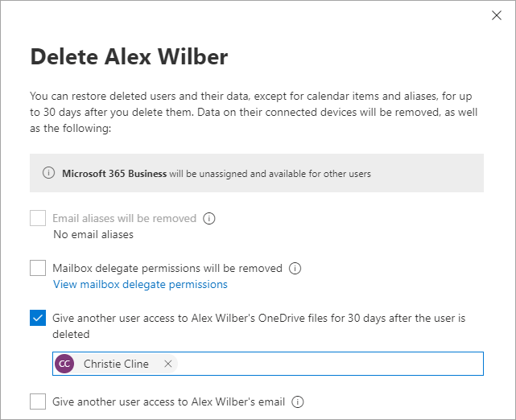Click the Mailbox delegate permissions label text
The image size is (516, 420).
click(167, 268)
